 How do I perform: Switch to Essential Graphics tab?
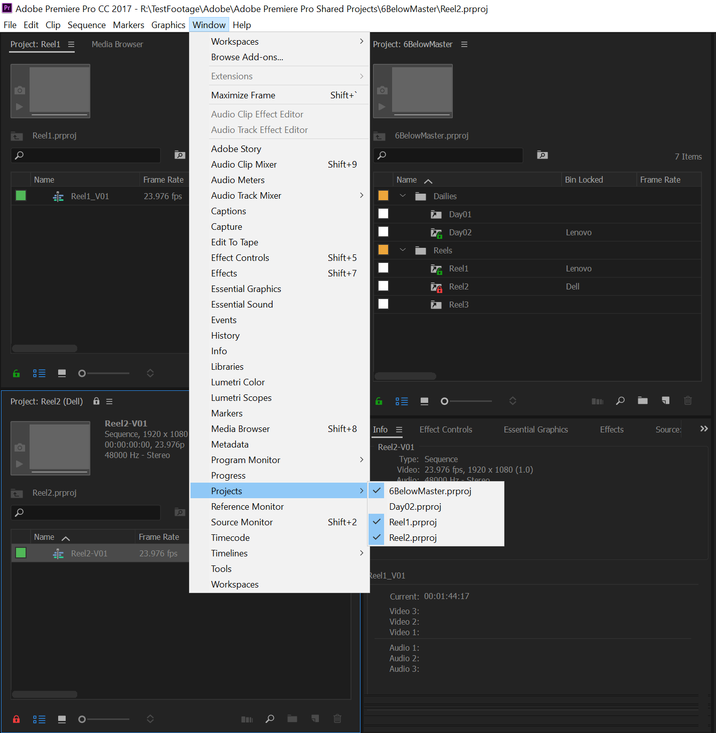tap(535, 429)
